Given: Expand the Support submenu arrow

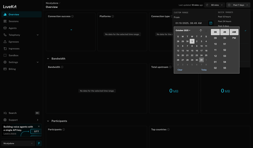Looking at the screenshot, I should [x=38, y=120].
